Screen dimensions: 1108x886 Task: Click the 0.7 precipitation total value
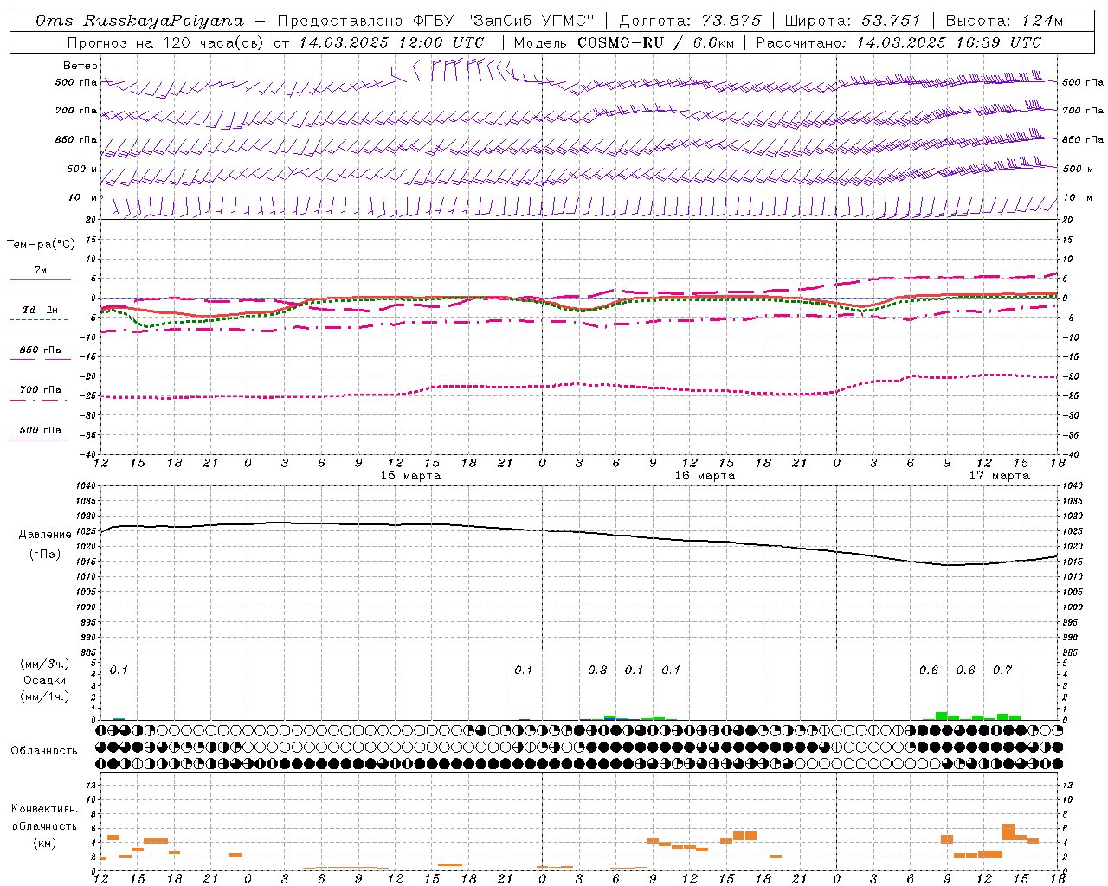(x=1002, y=671)
